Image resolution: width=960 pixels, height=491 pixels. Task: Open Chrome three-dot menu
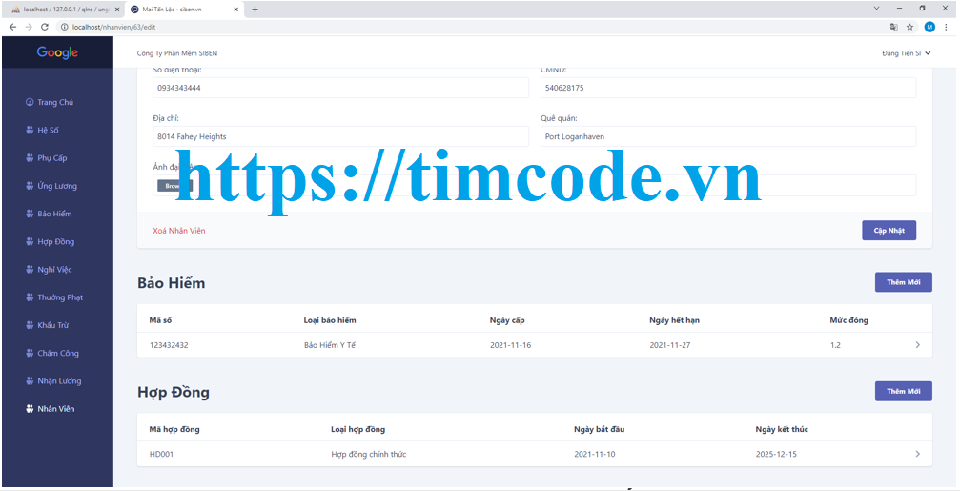point(947,27)
